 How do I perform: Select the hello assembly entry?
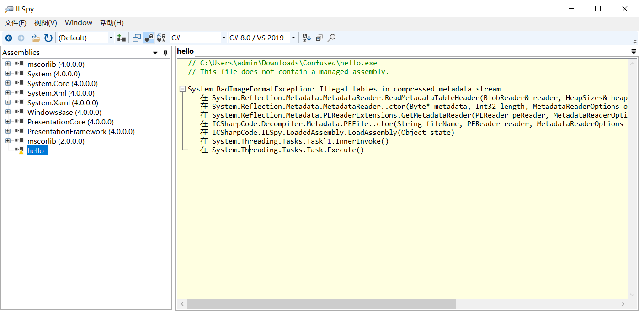pyautogui.click(x=37, y=151)
